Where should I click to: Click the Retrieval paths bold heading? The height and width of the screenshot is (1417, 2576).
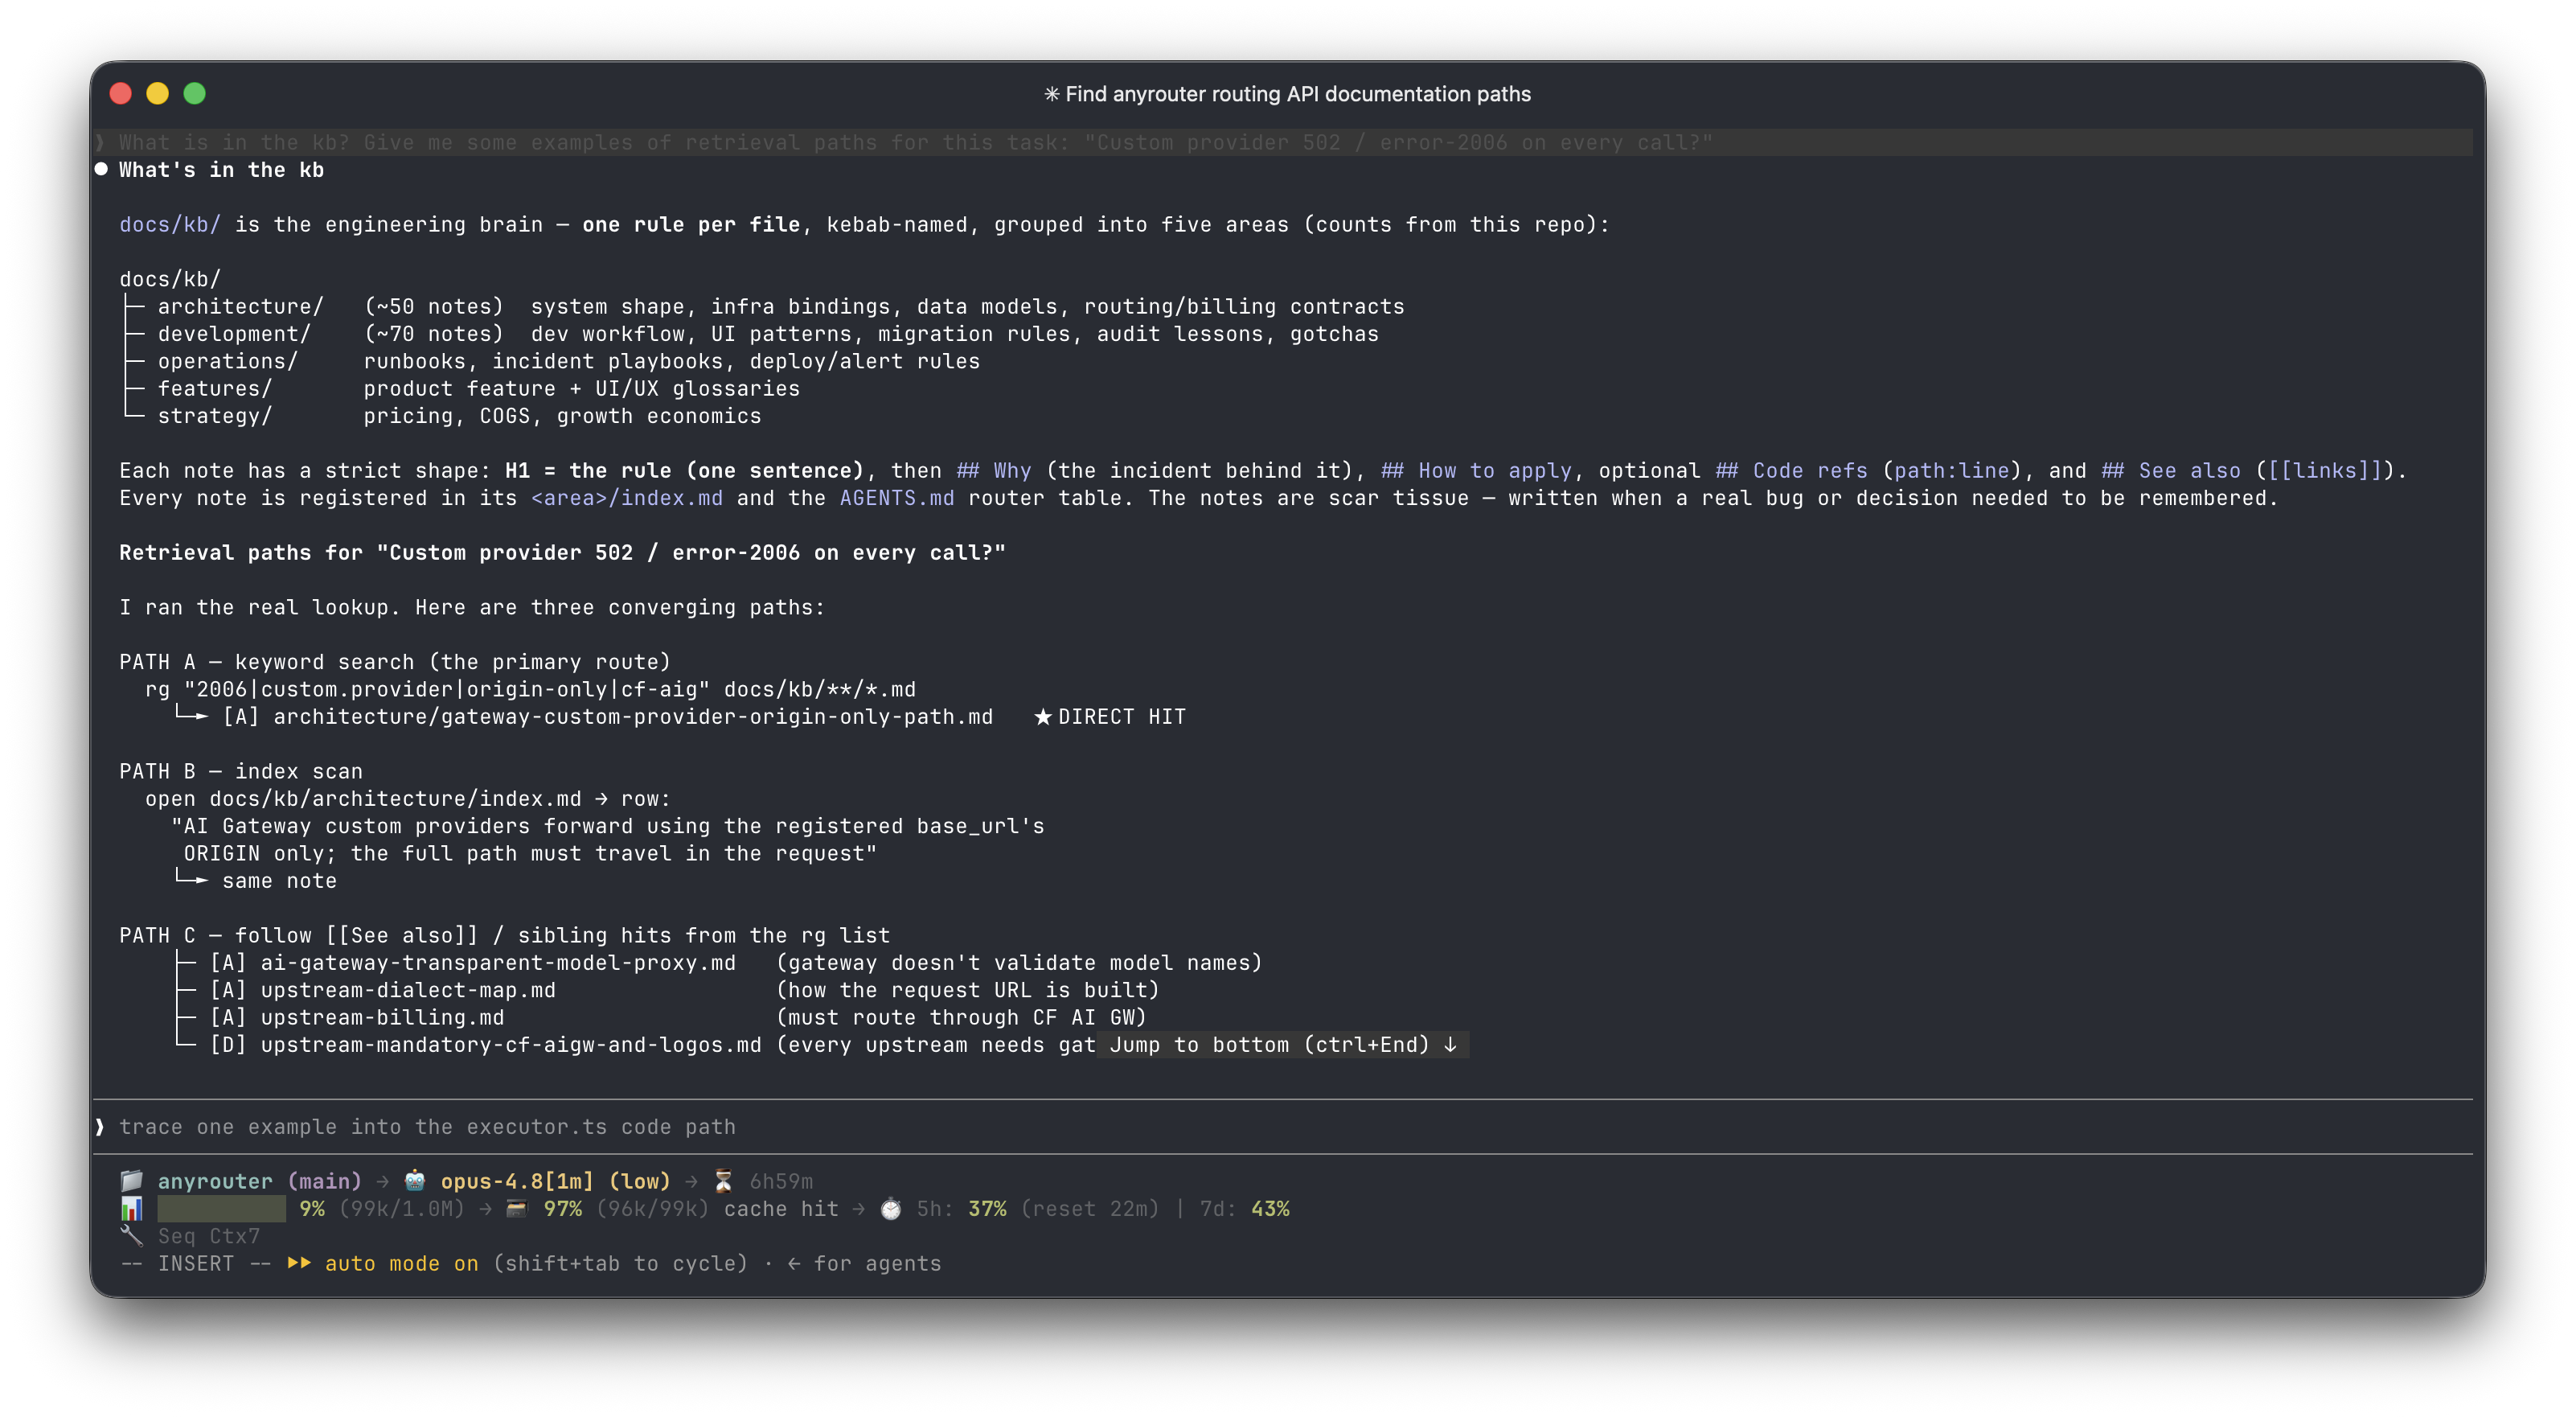pos(562,552)
